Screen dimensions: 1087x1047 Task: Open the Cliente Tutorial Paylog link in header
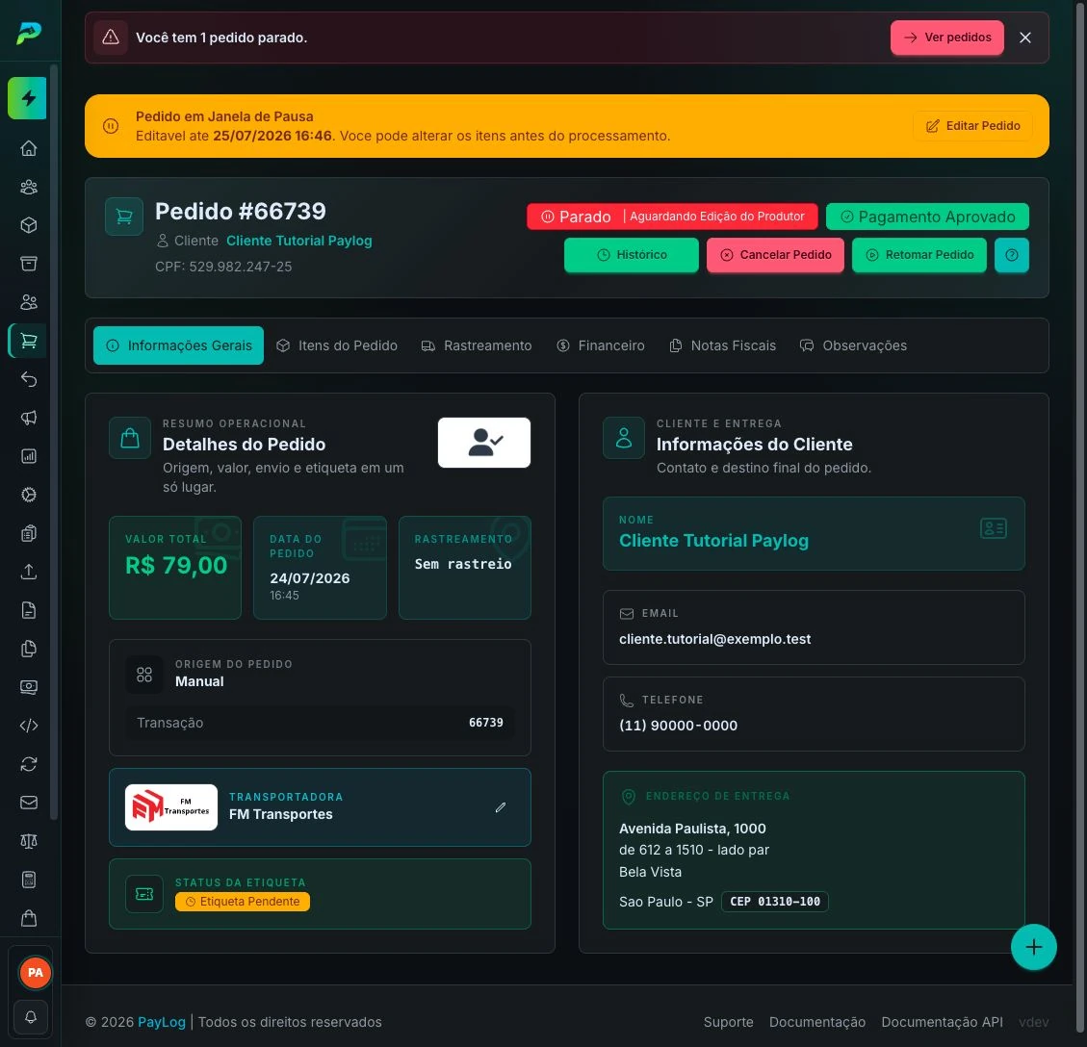tap(299, 241)
